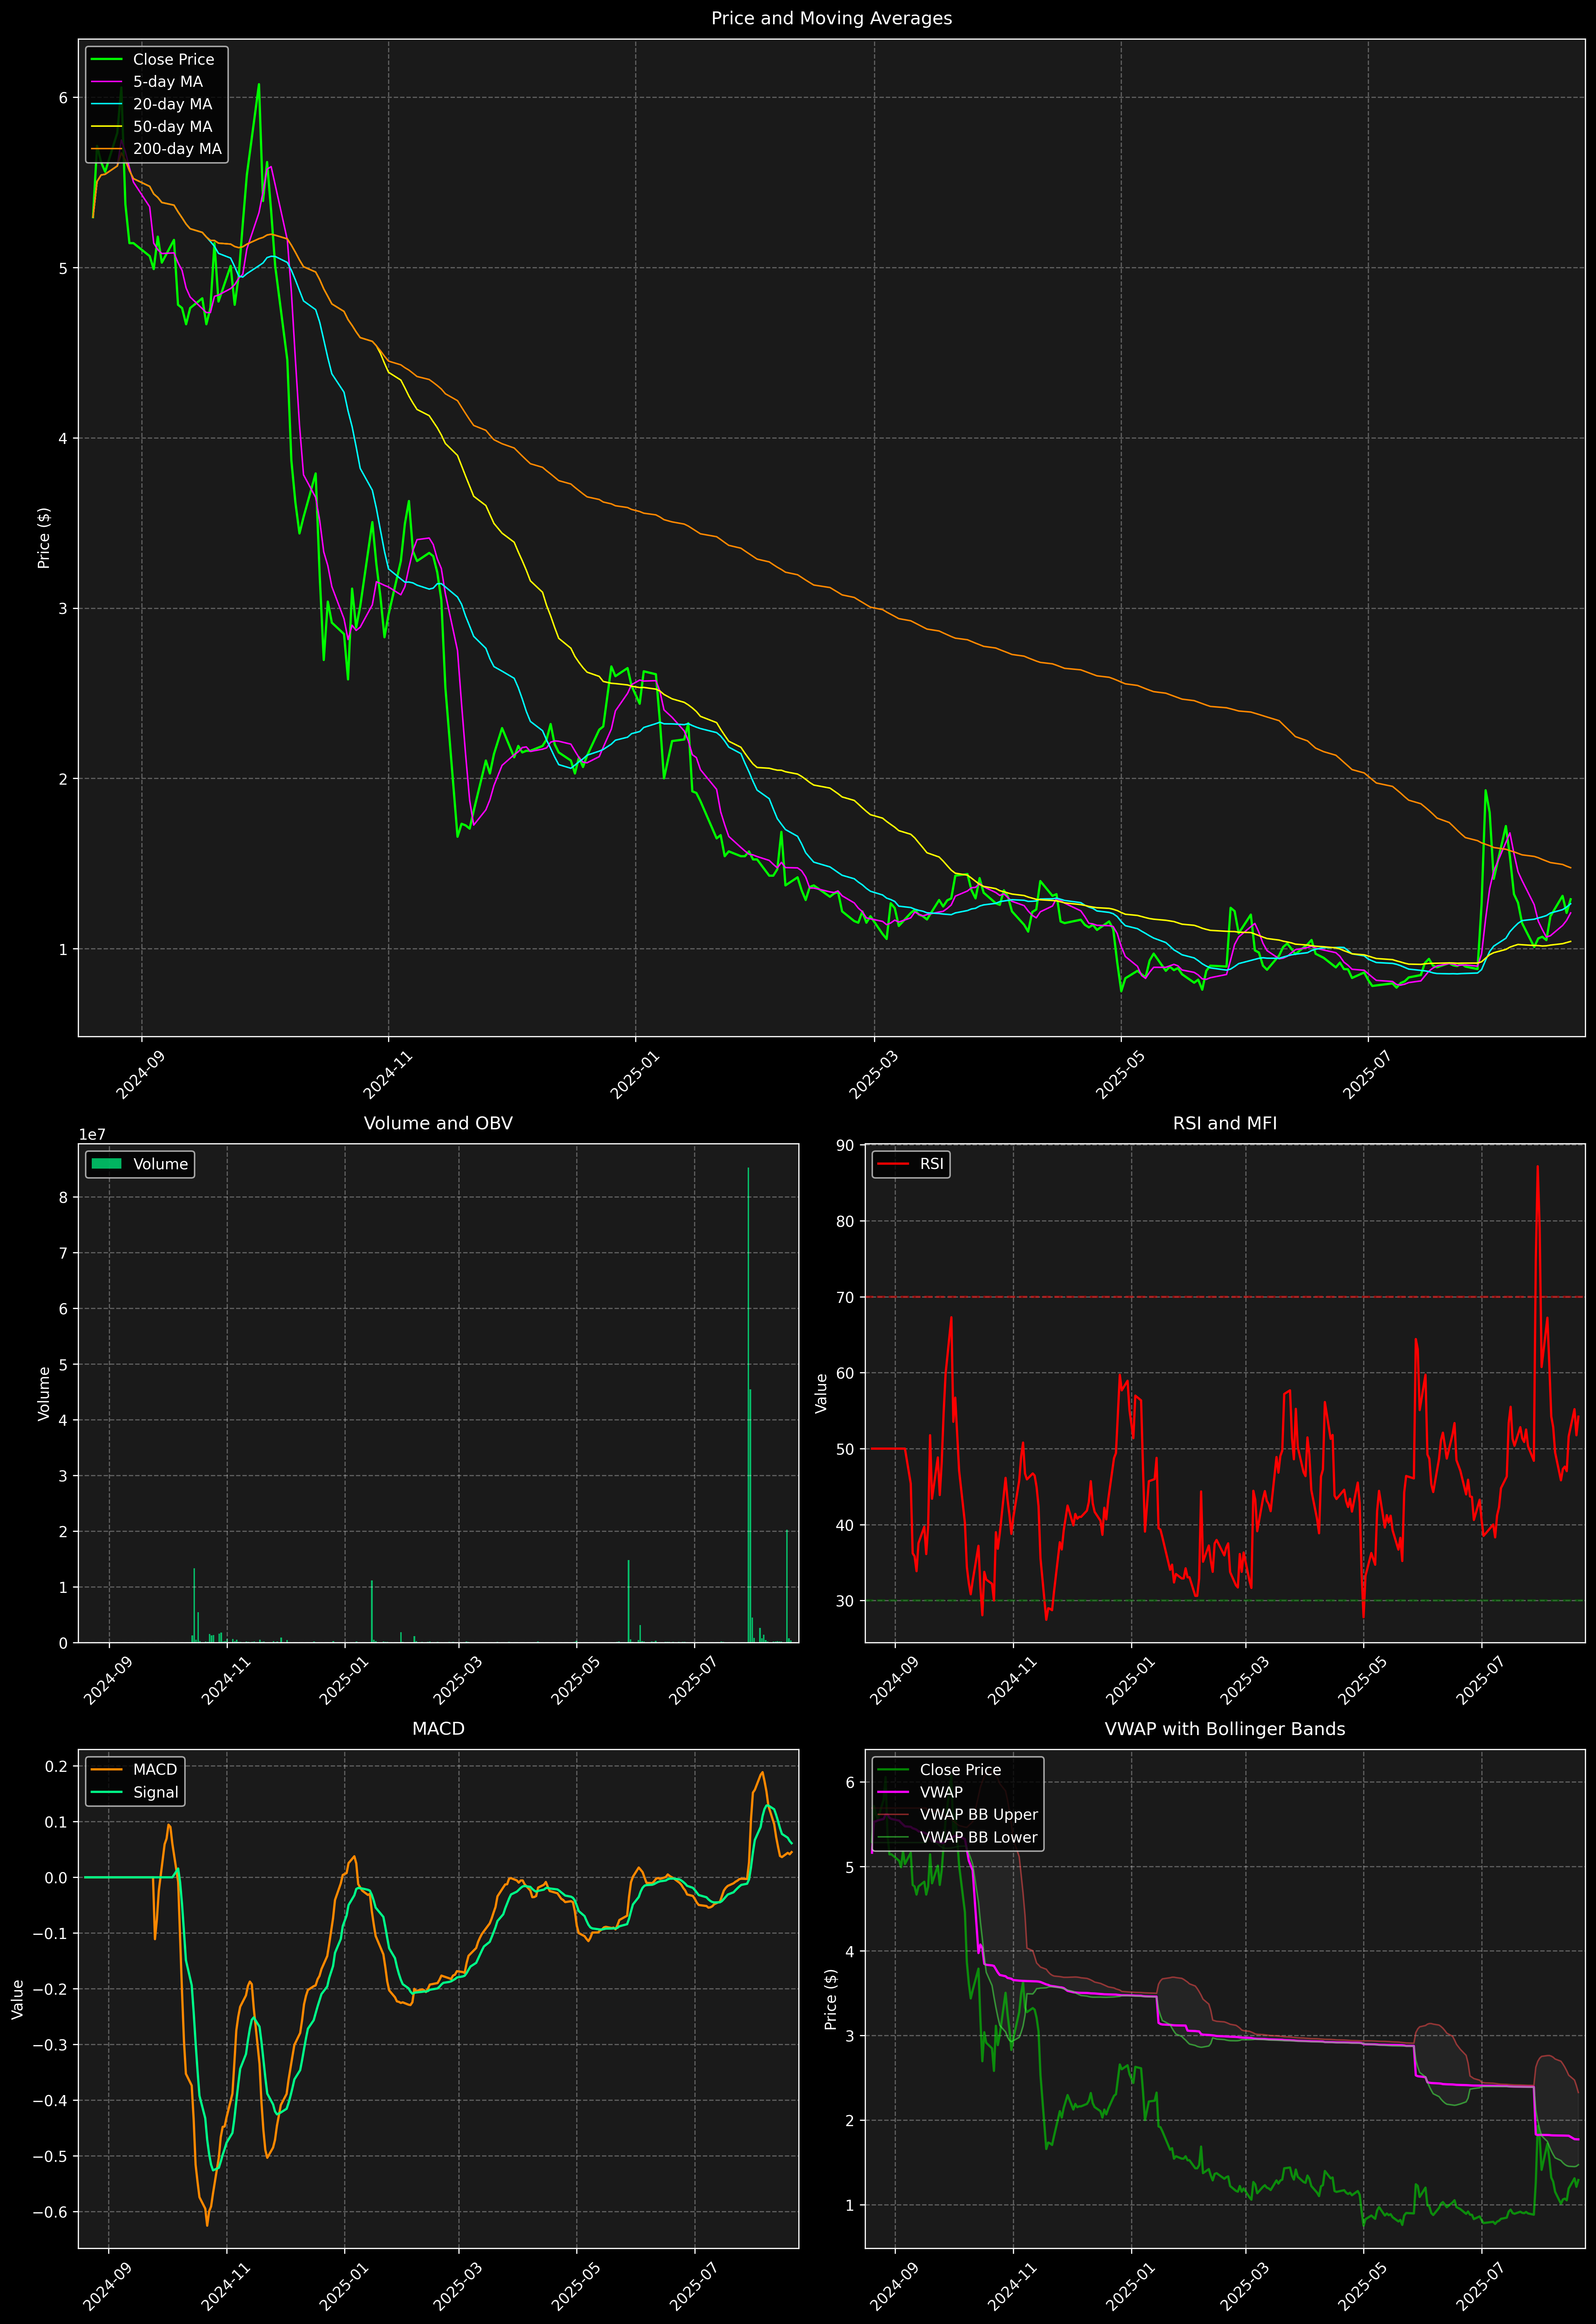Click the 70 tick on the RSI axis
The image size is (1596, 2324).
(x=846, y=1297)
